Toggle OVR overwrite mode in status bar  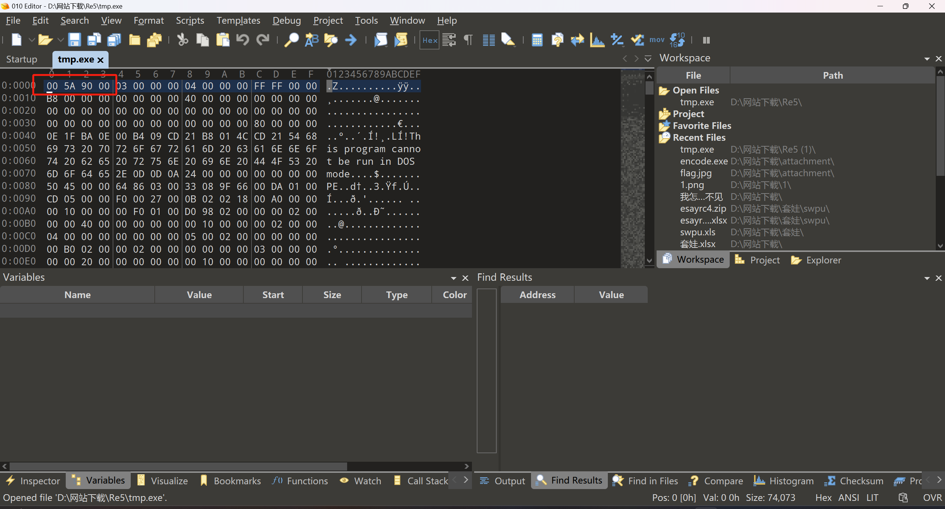[932, 498]
